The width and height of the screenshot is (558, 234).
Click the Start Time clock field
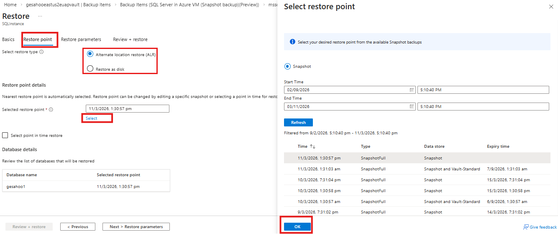483,90
